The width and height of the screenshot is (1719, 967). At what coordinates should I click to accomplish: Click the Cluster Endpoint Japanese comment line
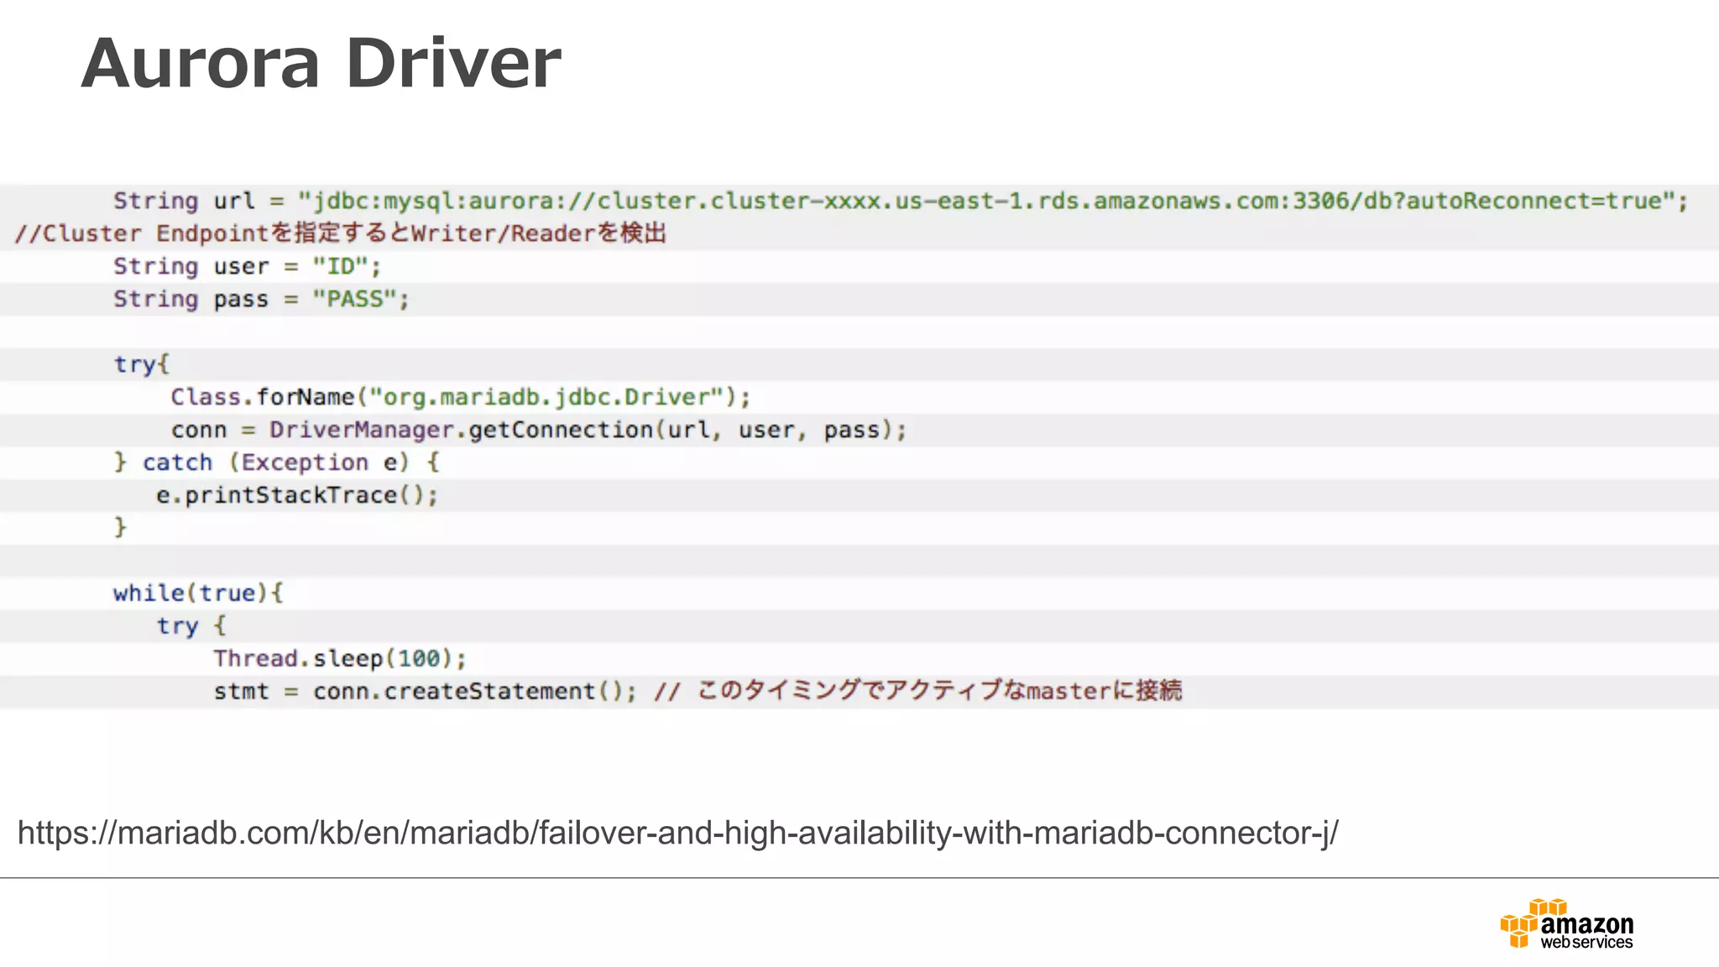[x=340, y=233]
